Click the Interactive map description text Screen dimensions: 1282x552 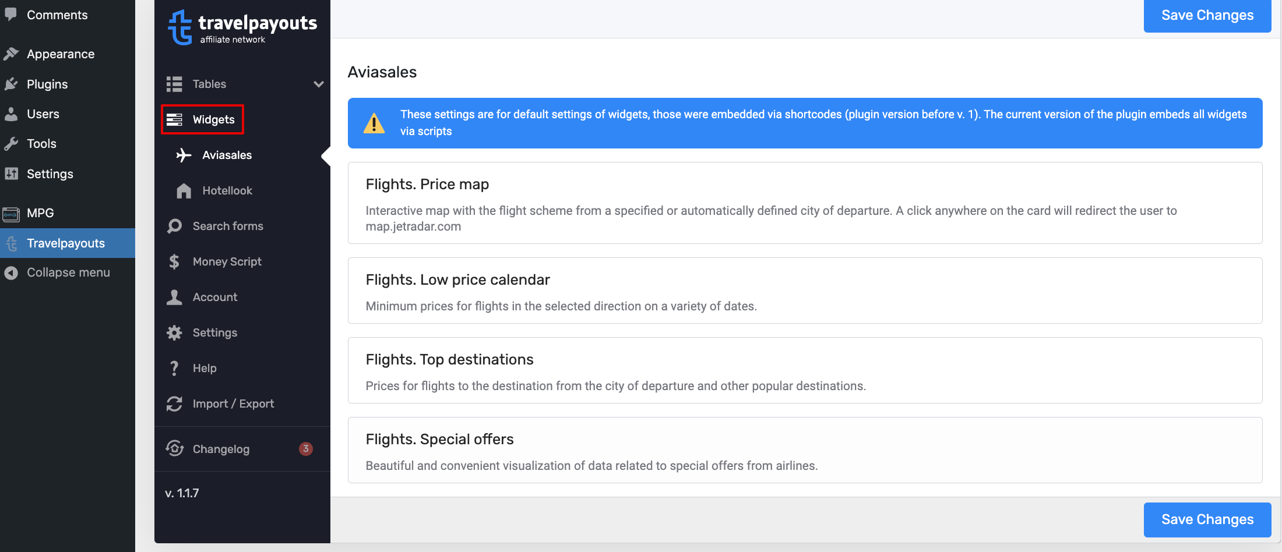coord(772,218)
